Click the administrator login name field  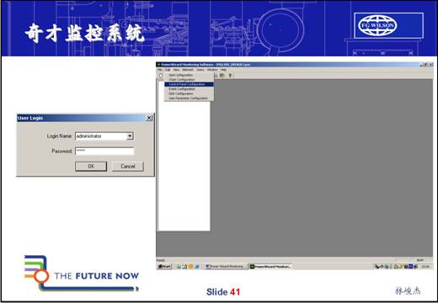pyautogui.click(x=101, y=136)
